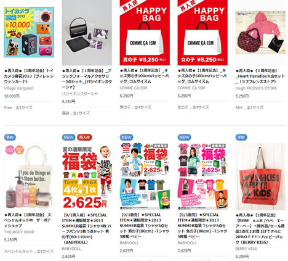288x261 pixels.
Task: Click THE BODY SHOP brand link
Action: (x=19, y=232)
